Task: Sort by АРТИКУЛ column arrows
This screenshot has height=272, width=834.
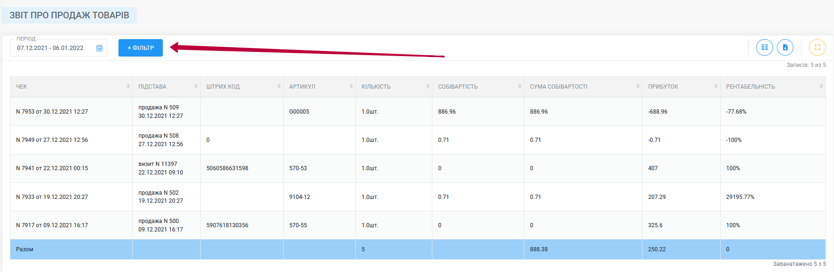Action: coord(351,86)
